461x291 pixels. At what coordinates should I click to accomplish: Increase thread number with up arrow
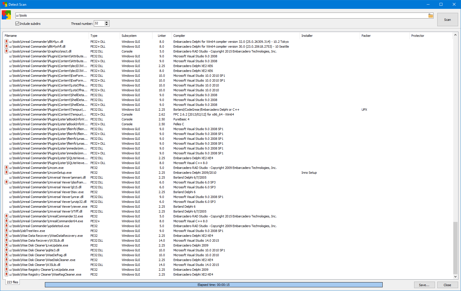point(107,22)
